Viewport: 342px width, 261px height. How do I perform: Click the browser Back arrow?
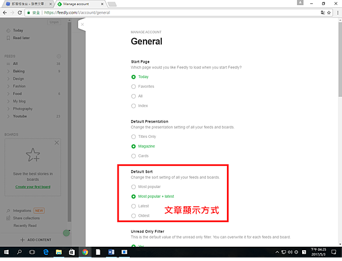point(5,13)
